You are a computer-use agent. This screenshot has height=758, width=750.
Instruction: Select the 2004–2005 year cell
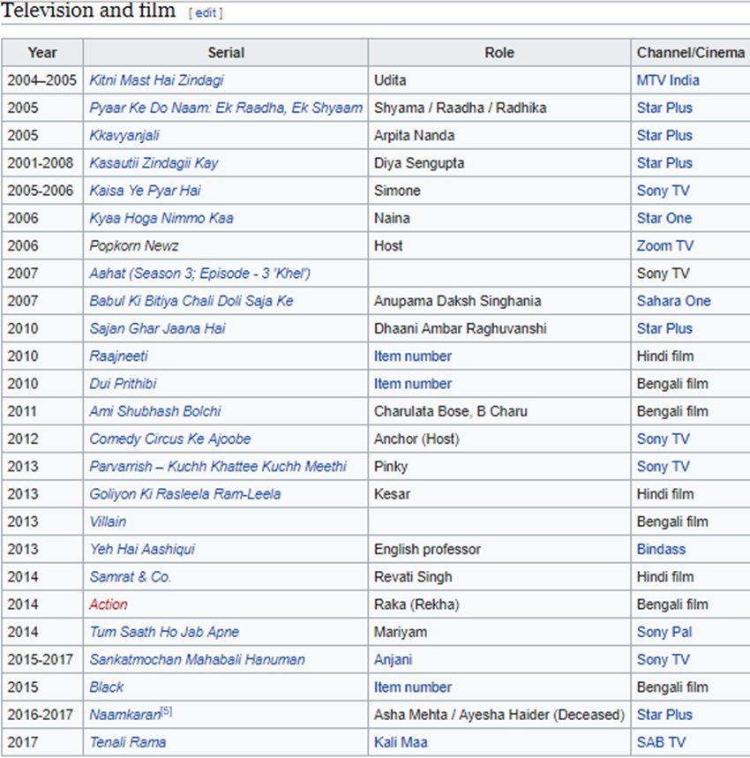pos(42,80)
